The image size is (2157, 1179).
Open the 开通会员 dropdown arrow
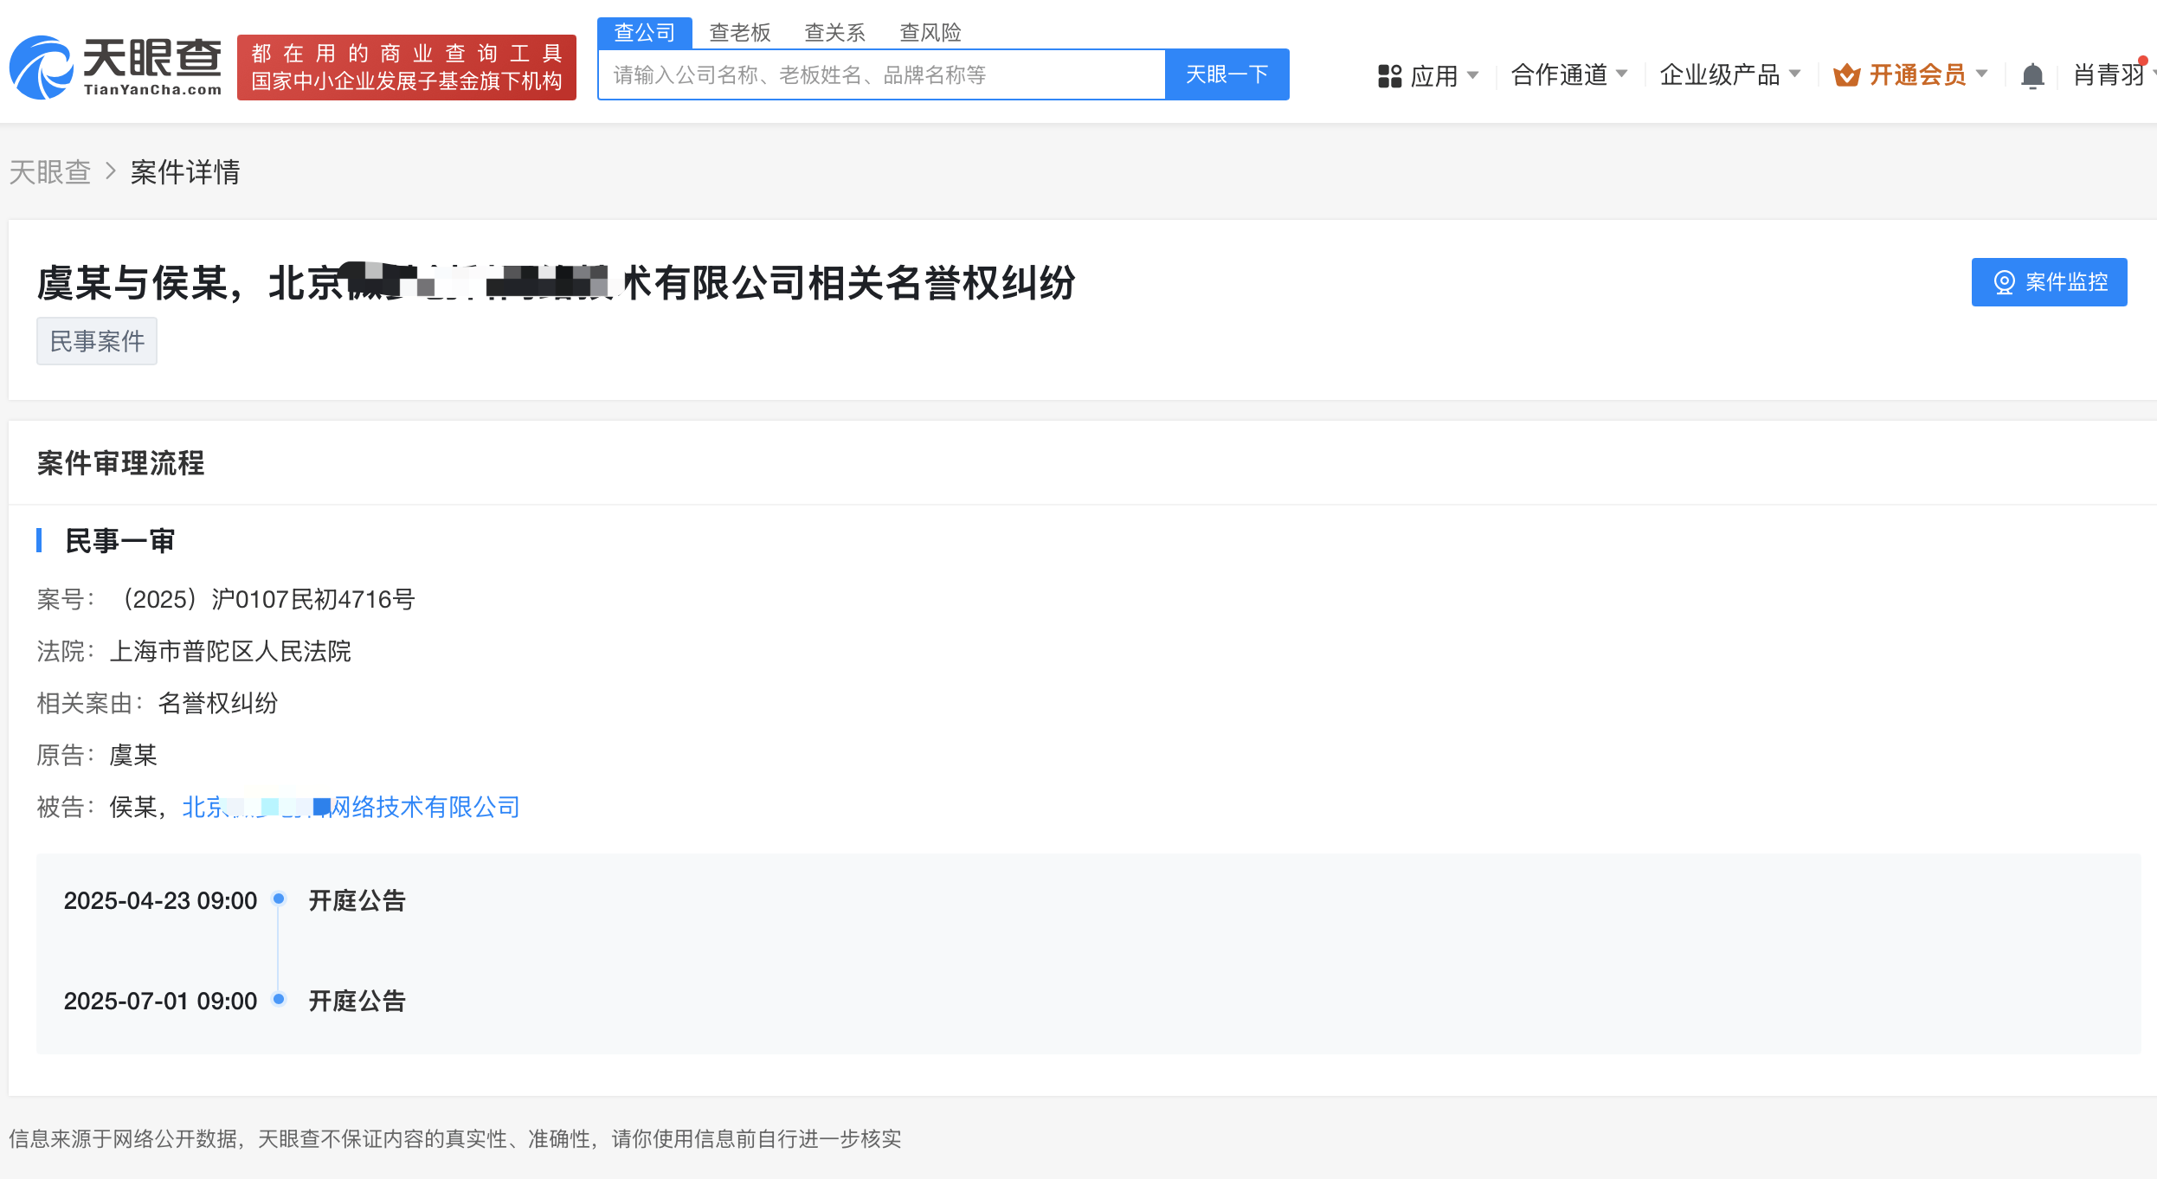(x=1981, y=74)
